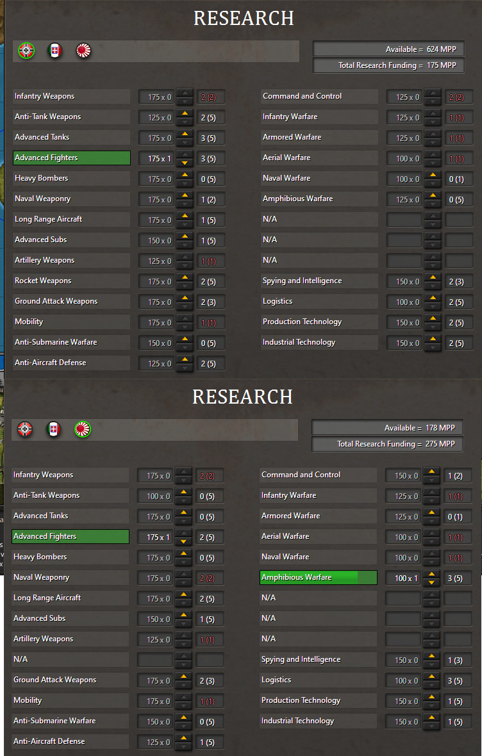Image resolution: width=482 pixels, height=756 pixels.
Task: Select Italian flag in the 178 MPP panel
Action: [54, 429]
